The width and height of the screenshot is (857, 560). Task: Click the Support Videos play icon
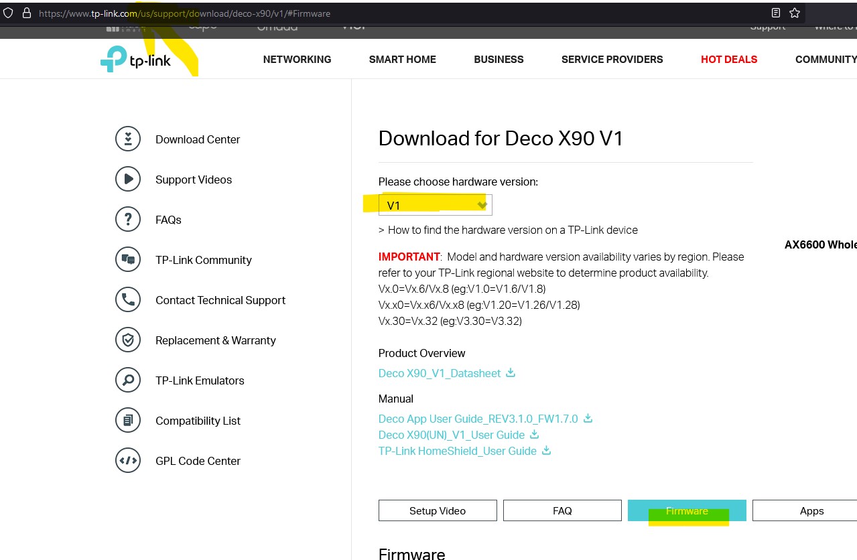[x=128, y=180]
